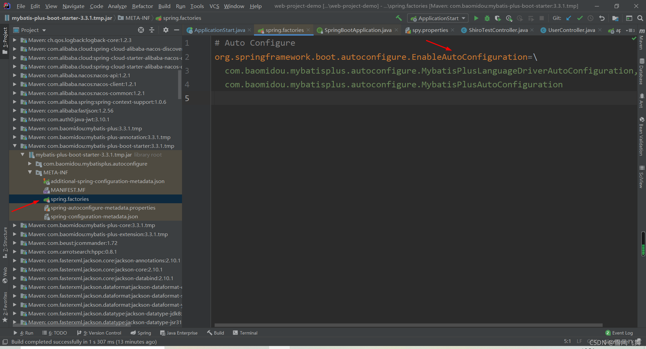This screenshot has height=349, width=646.
Task: Open the Run tool window button
Action: click(23, 333)
